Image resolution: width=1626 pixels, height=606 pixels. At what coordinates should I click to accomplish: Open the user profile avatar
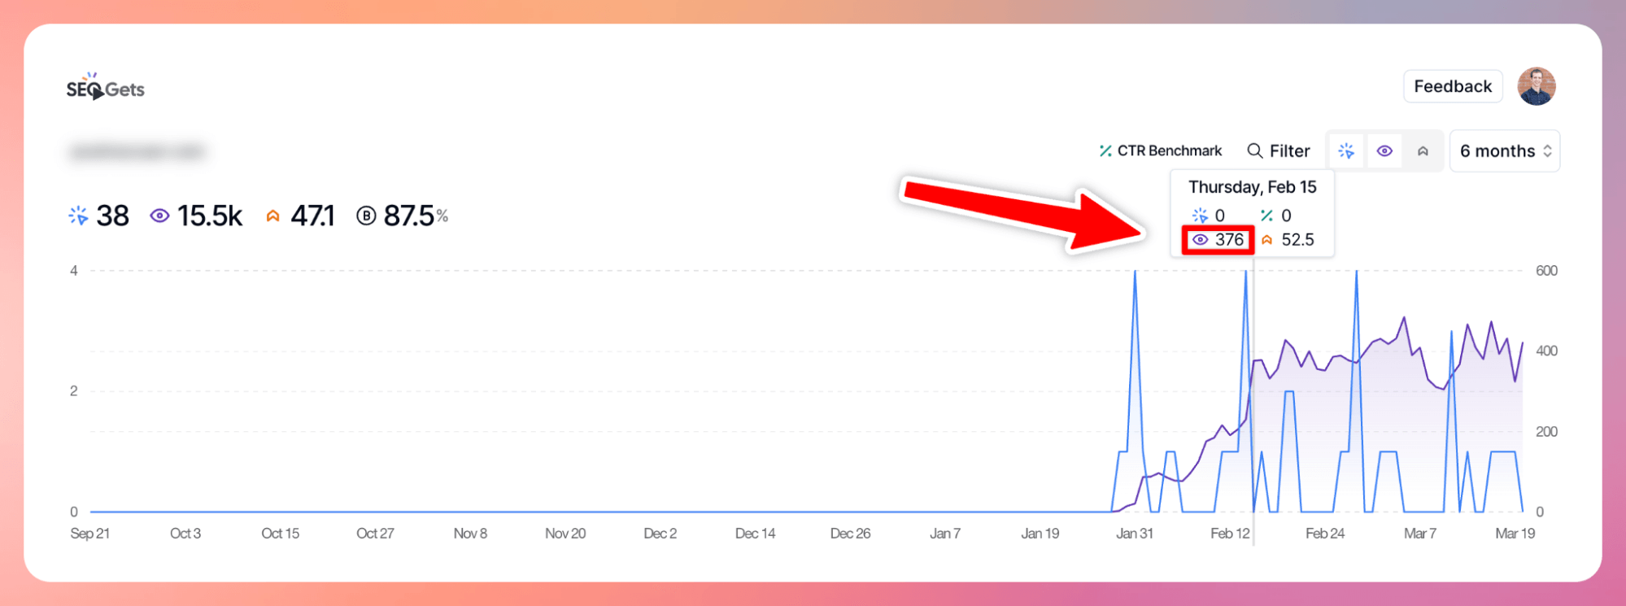[x=1536, y=86]
